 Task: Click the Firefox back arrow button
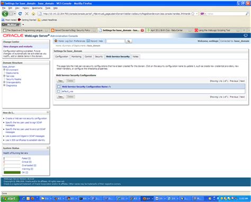(5, 14)
